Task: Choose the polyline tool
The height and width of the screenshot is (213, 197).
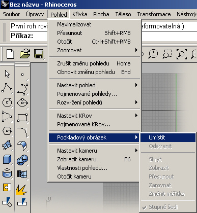Action: (x=7, y=88)
